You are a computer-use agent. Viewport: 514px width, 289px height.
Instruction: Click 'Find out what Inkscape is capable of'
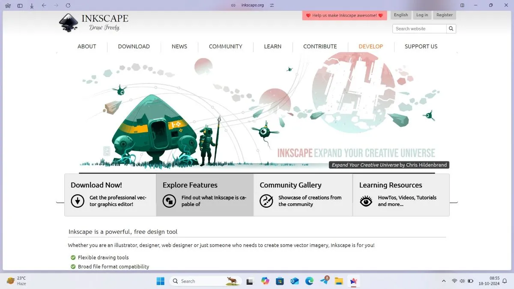pyautogui.click(x=214, y=201)
